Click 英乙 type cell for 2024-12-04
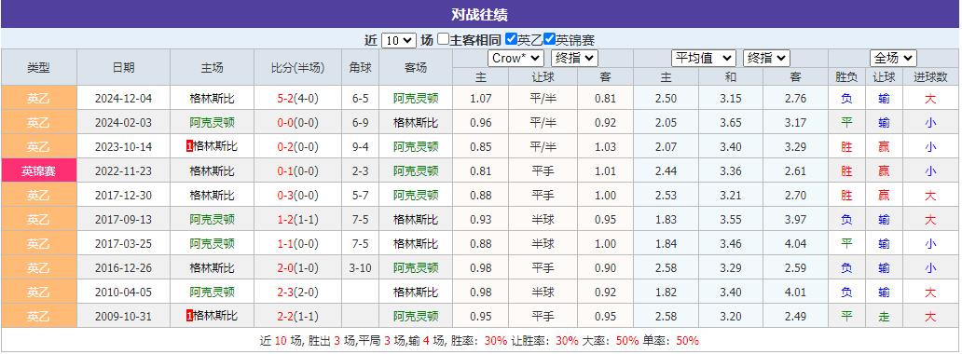962x354 pixels. [38, 98]
